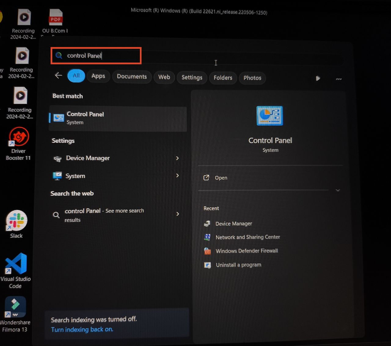The height and width of the screenshot is (346, 391).
Task: Open the Slack desktop shortcut
Action: pos(16,221)
